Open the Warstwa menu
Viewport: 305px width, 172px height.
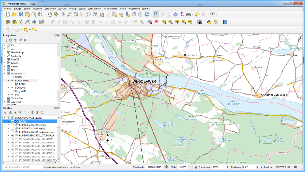point(37,9)
